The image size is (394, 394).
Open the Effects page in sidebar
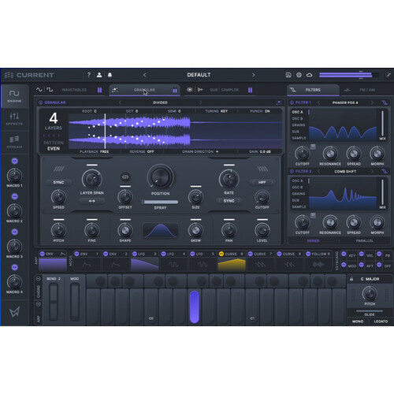pyautogui.click(x=14, y=119)
